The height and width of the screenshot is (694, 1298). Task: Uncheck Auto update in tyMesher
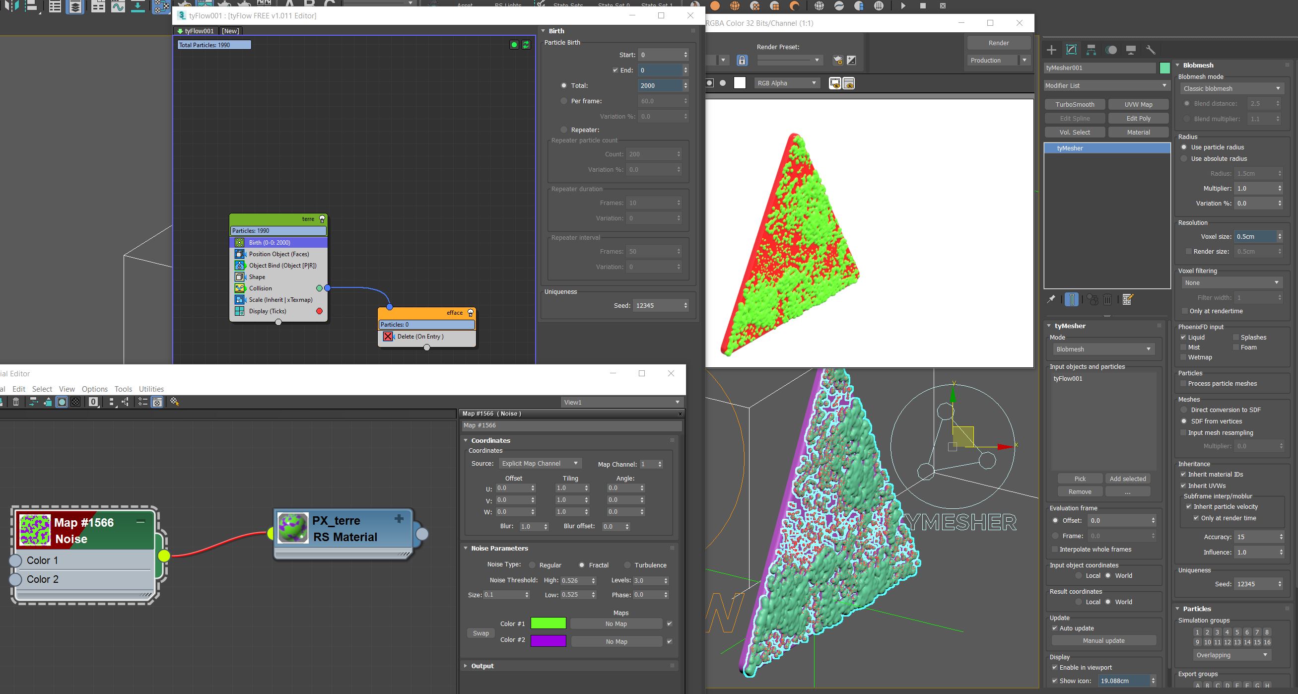click(1055, 628)
